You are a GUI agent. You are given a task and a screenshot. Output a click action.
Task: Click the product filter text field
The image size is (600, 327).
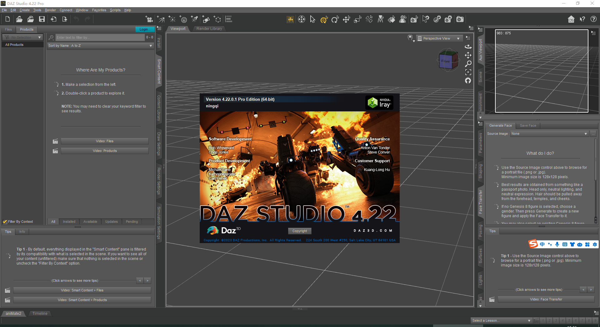(100, 37)
